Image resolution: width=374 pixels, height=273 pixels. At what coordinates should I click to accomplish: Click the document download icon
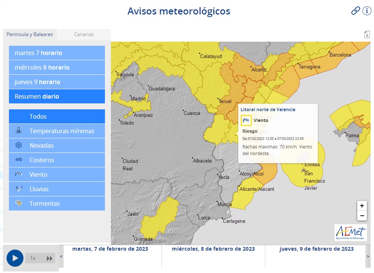click(367, 34)
